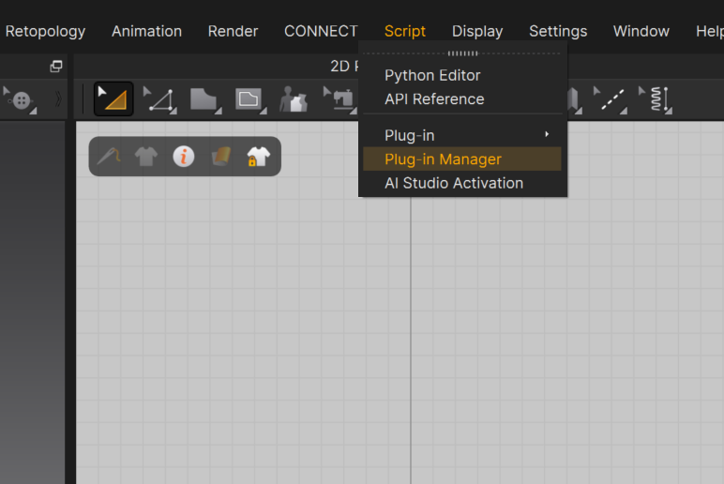Select the button tool icon
The image size is (724, 484).
(21, 99)
